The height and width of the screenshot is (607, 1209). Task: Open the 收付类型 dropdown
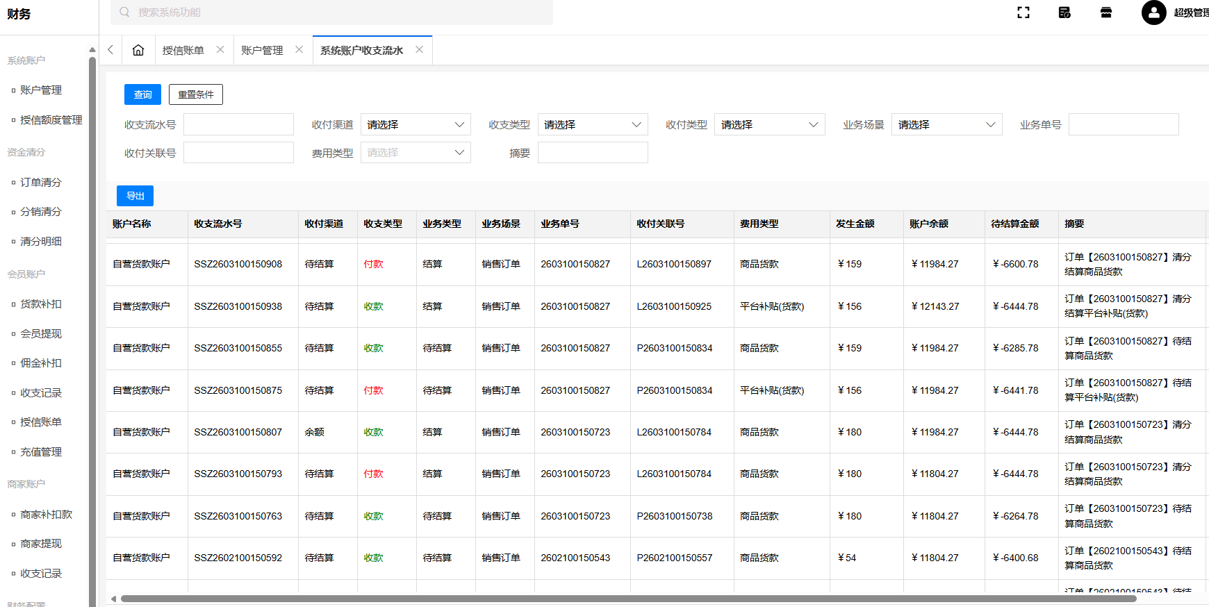[x=770, y=124]
